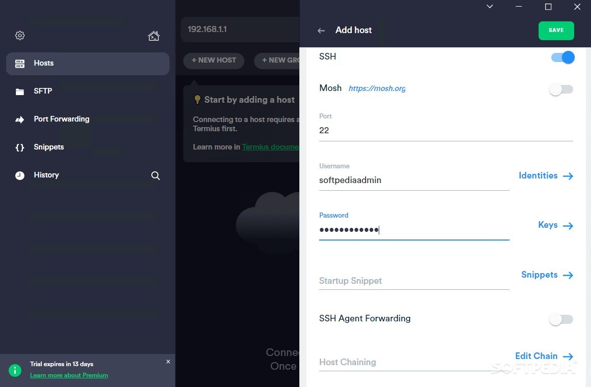591x387 pixels.
Task: Open the Termius documentation link
Action: coord(270,147)
